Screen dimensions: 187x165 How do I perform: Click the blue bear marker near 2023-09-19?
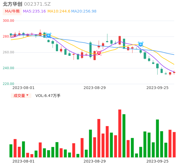point(141,44)
